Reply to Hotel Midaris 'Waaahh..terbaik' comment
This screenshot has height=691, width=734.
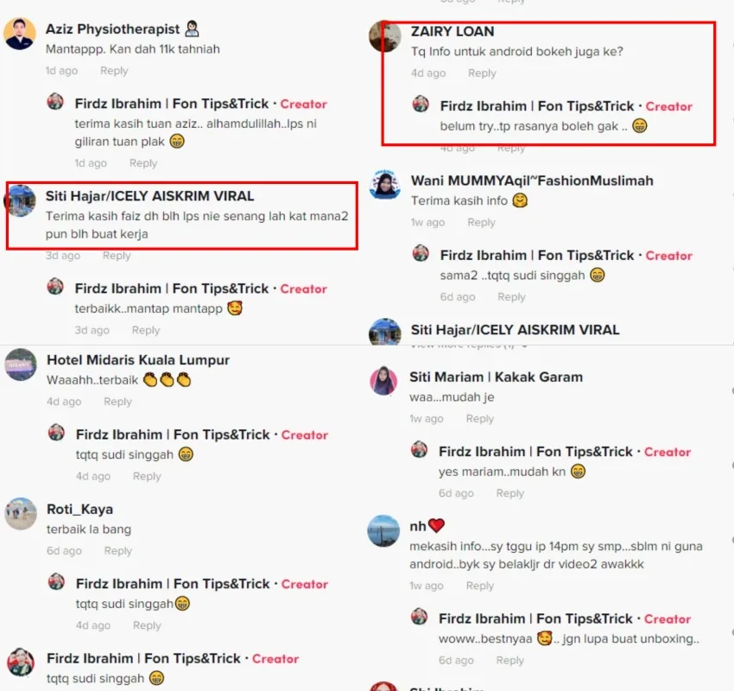pyautogui.click(x=117, y=402)
